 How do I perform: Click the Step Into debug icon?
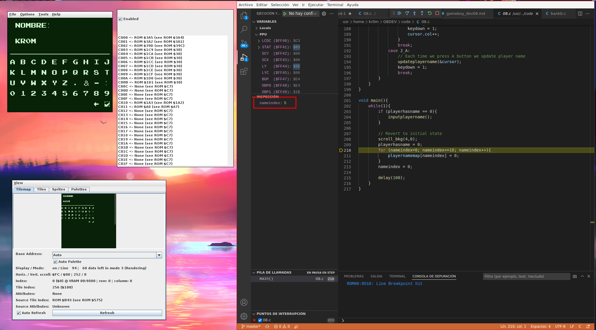(x=414, y=13)
